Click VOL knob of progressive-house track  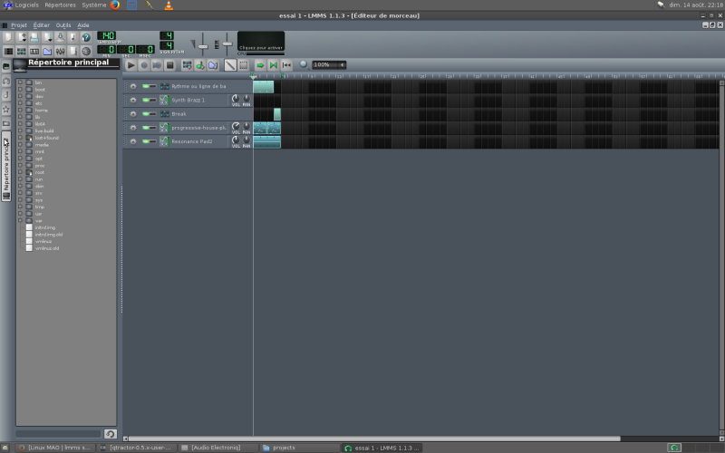coord(236,127)
